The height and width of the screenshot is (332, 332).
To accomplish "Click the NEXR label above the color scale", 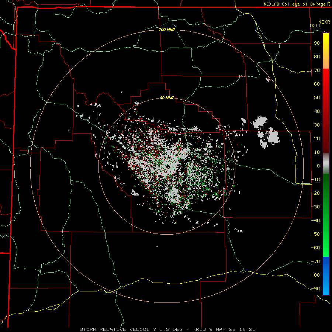I will pyautogui.click(x=324, y=22).
